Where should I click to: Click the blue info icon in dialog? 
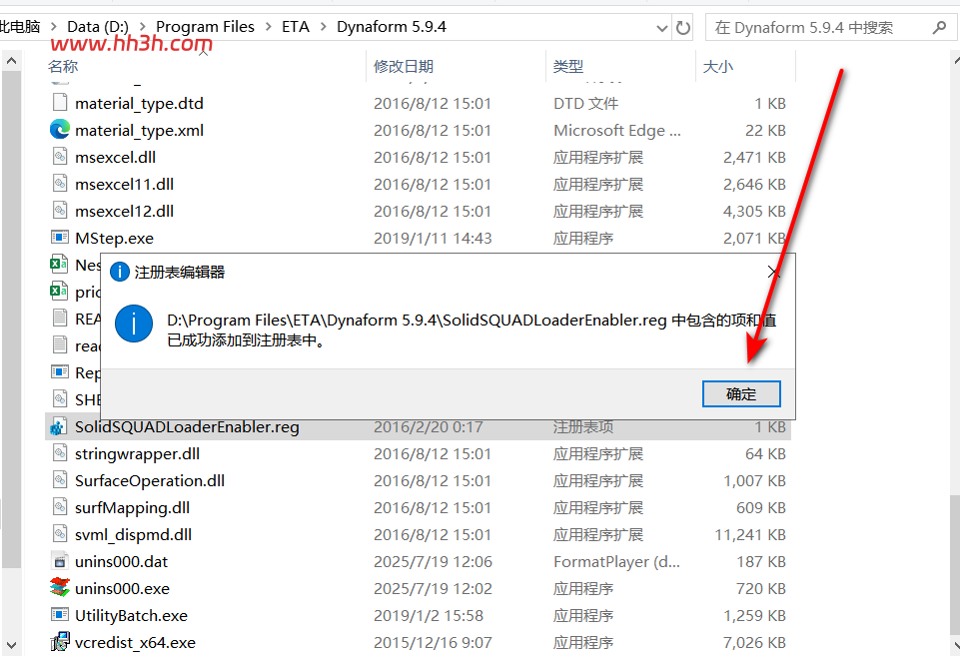tap(134, 324)
